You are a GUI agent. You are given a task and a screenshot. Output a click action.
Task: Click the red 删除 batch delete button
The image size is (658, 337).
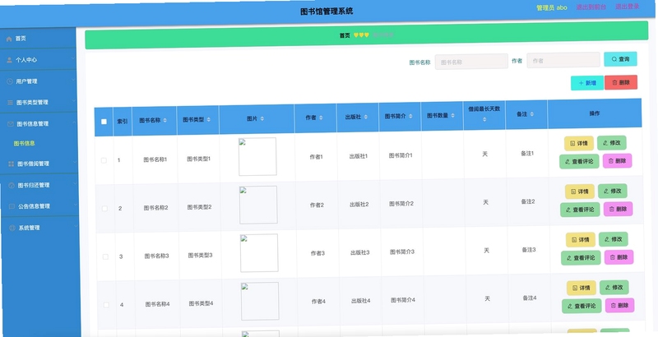(x=621, y=82)
